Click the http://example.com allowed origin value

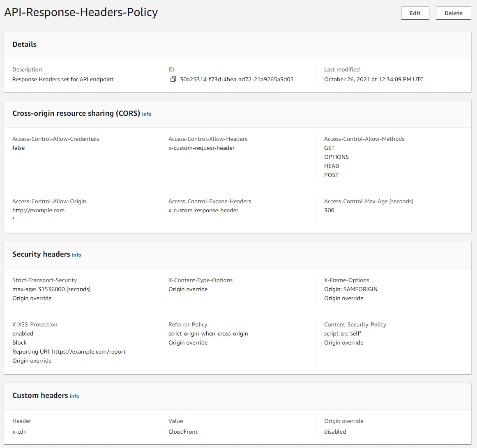coord(38,211)
